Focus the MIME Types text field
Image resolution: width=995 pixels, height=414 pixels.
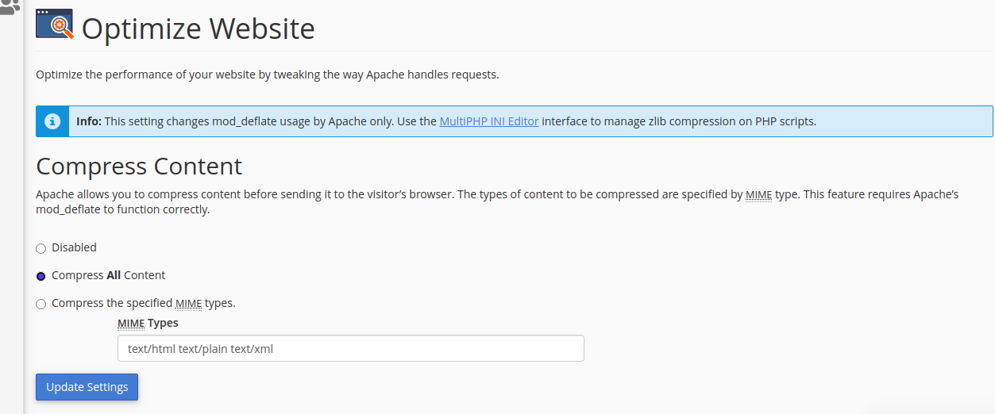click(350, 348)
